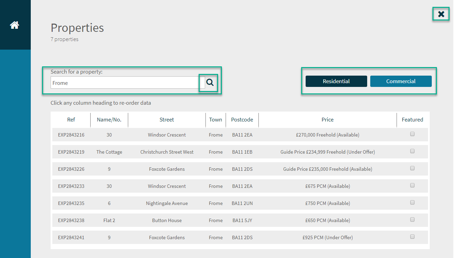Click Nightingale Avenue street cell
The width and height of the screenshot is (454, 258).
[x=167, y=203]
